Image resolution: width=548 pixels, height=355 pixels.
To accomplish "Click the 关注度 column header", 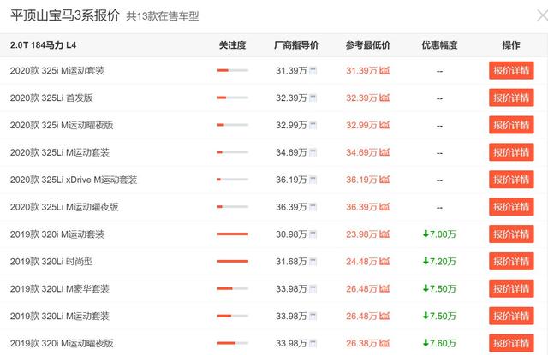I will pyautogui.click(x=232, y=45).
